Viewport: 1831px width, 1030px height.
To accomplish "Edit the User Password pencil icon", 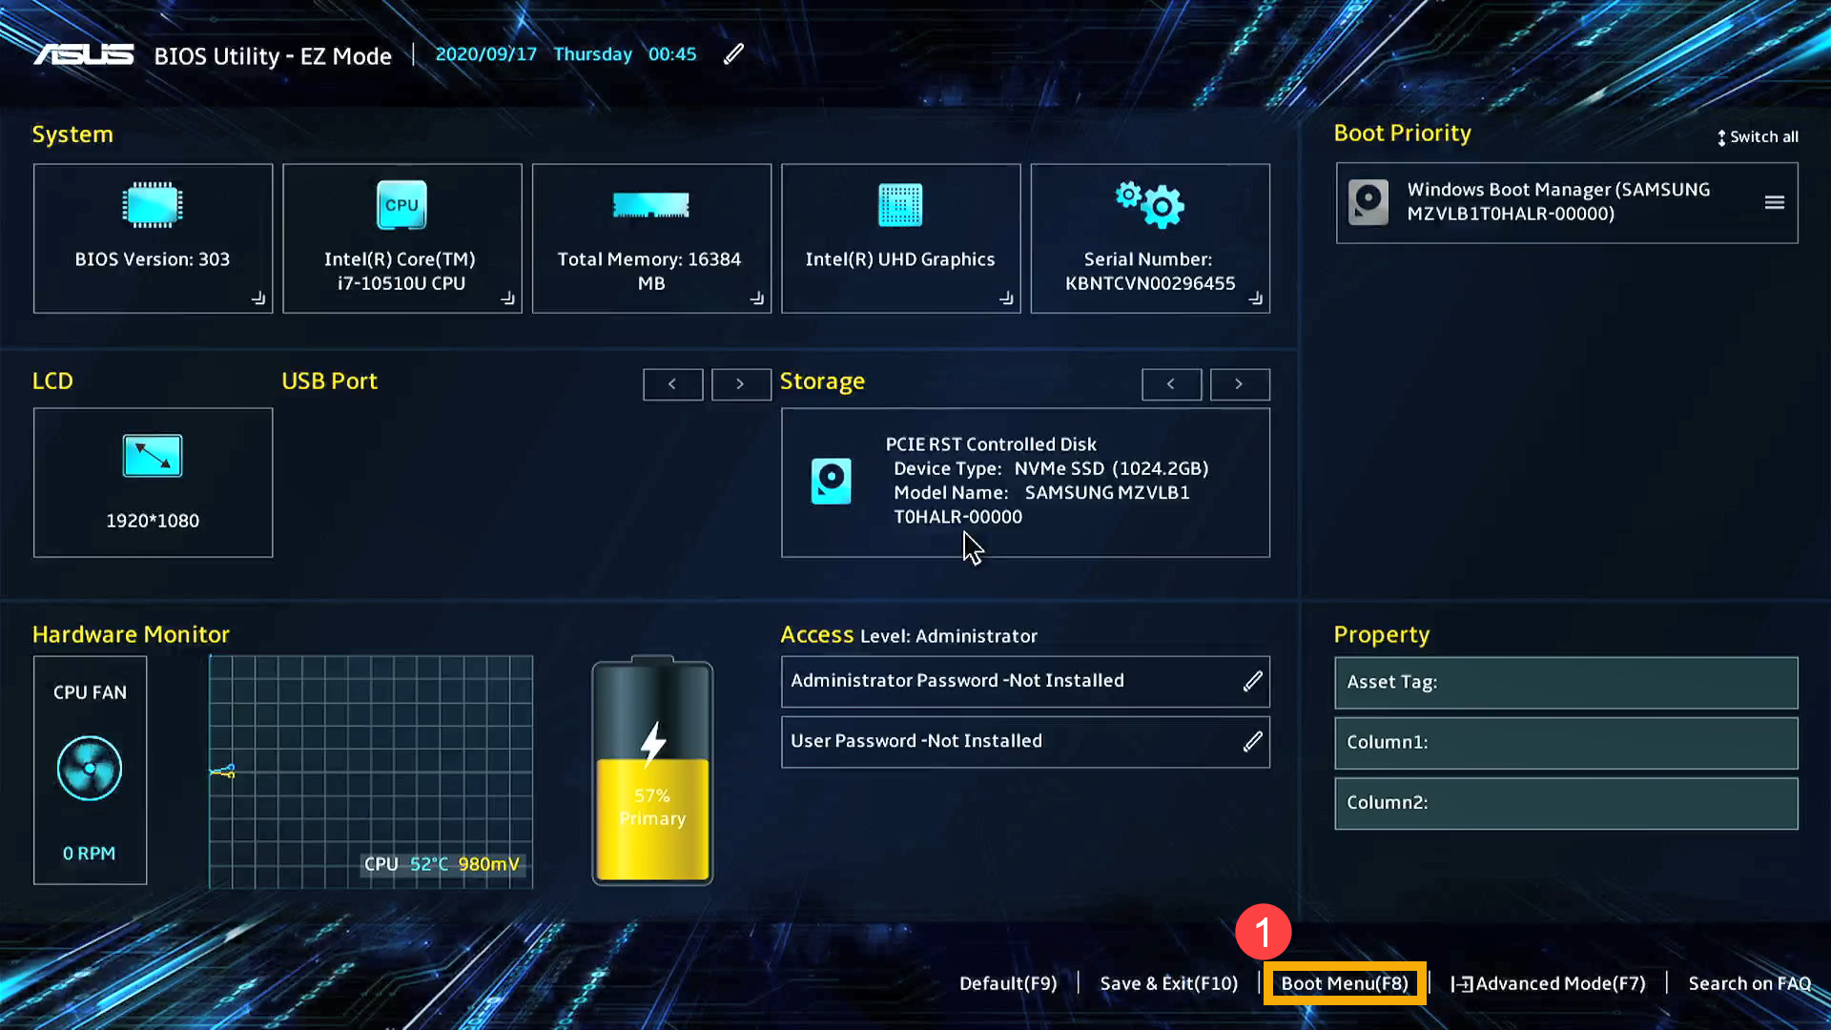I will (1252, 741).
